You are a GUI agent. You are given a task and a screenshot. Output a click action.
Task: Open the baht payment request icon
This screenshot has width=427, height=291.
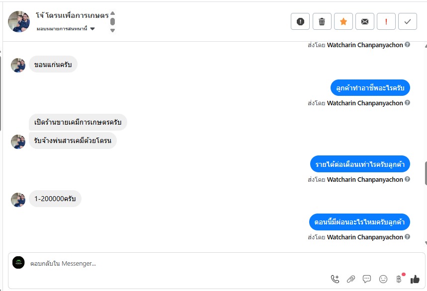[399, 279]
